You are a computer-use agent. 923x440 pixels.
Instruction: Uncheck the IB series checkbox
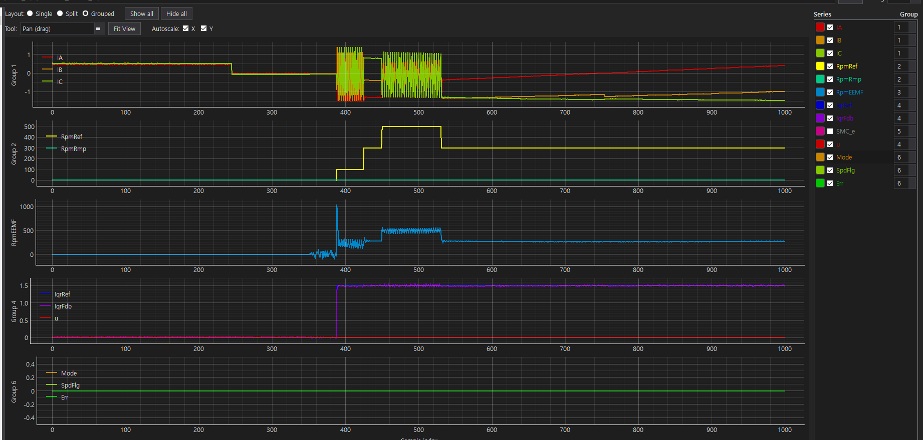[830, 40]
